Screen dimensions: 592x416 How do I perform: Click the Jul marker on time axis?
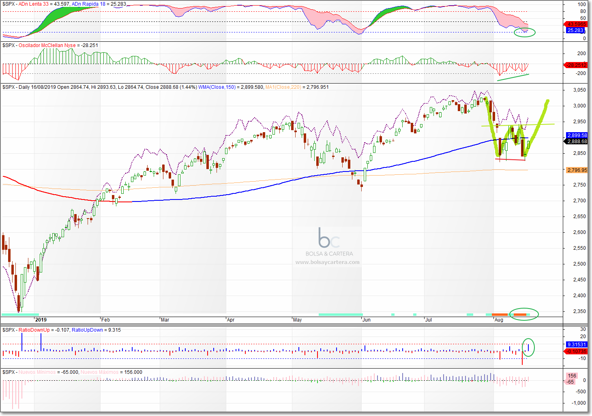[x=429, y=320]
